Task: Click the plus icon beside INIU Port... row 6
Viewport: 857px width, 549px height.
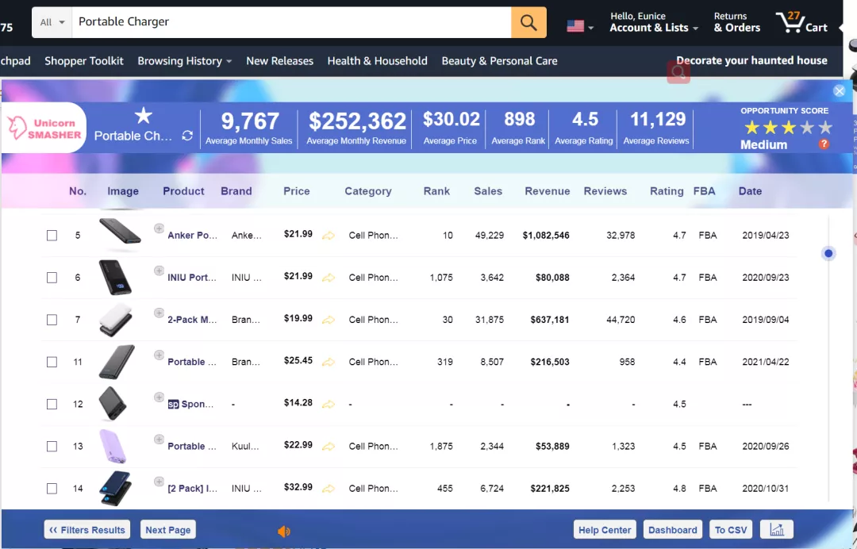Action: [x=159, y=271]
